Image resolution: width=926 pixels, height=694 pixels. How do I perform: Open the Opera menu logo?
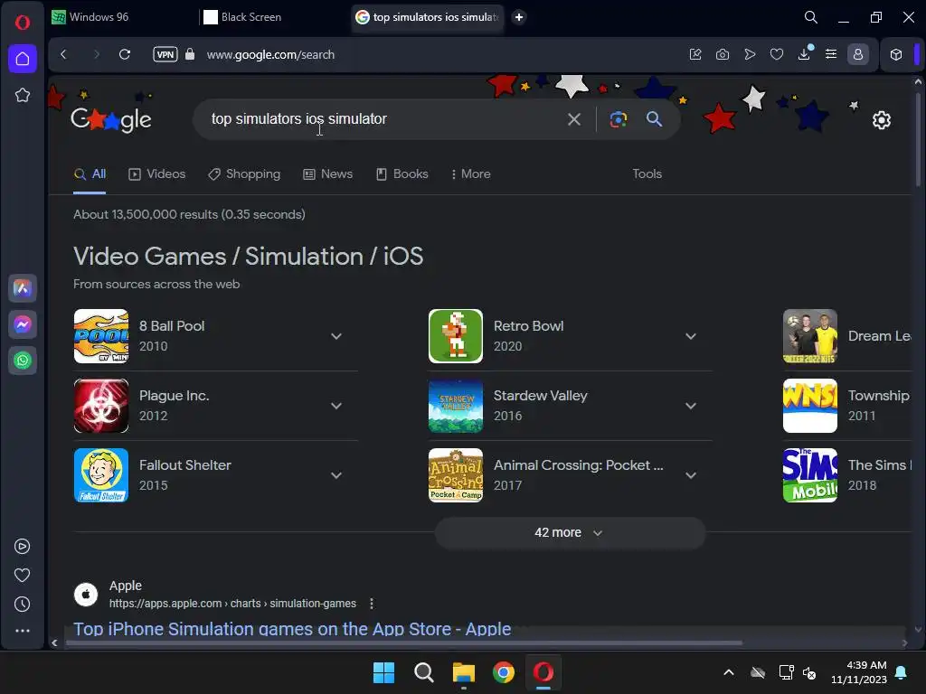point(23,23)
